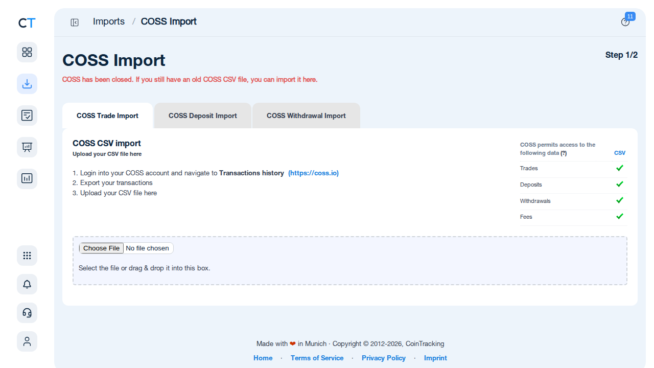Open the presentation chart icon in sidebar

(x=27, y=147)
